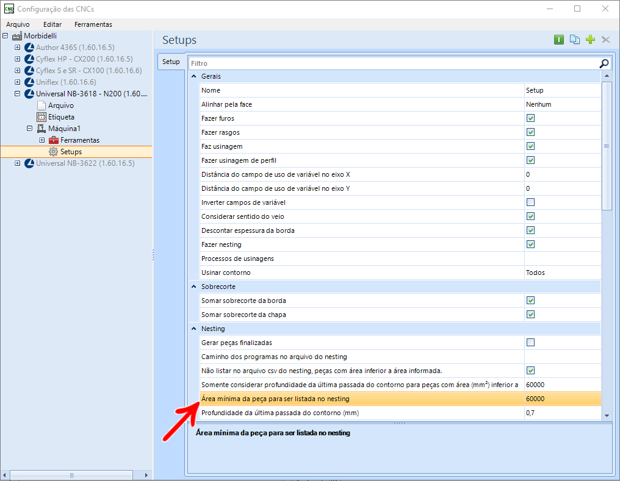Click the Universal NB-3622 logo icon

(x=29, y=163)
